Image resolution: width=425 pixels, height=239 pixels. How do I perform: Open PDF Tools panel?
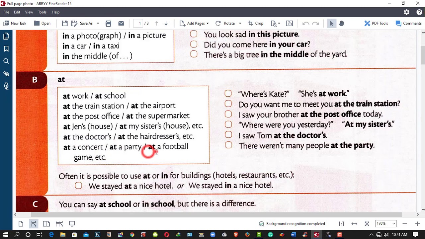[x=376, y=23]
